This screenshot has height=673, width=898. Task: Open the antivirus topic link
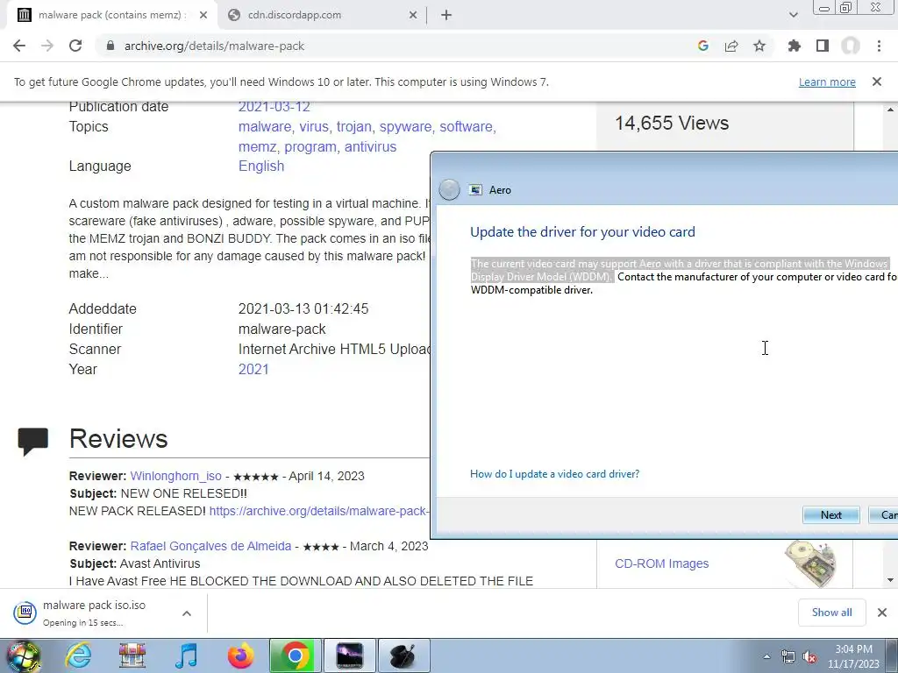click(x=370, y=146)
